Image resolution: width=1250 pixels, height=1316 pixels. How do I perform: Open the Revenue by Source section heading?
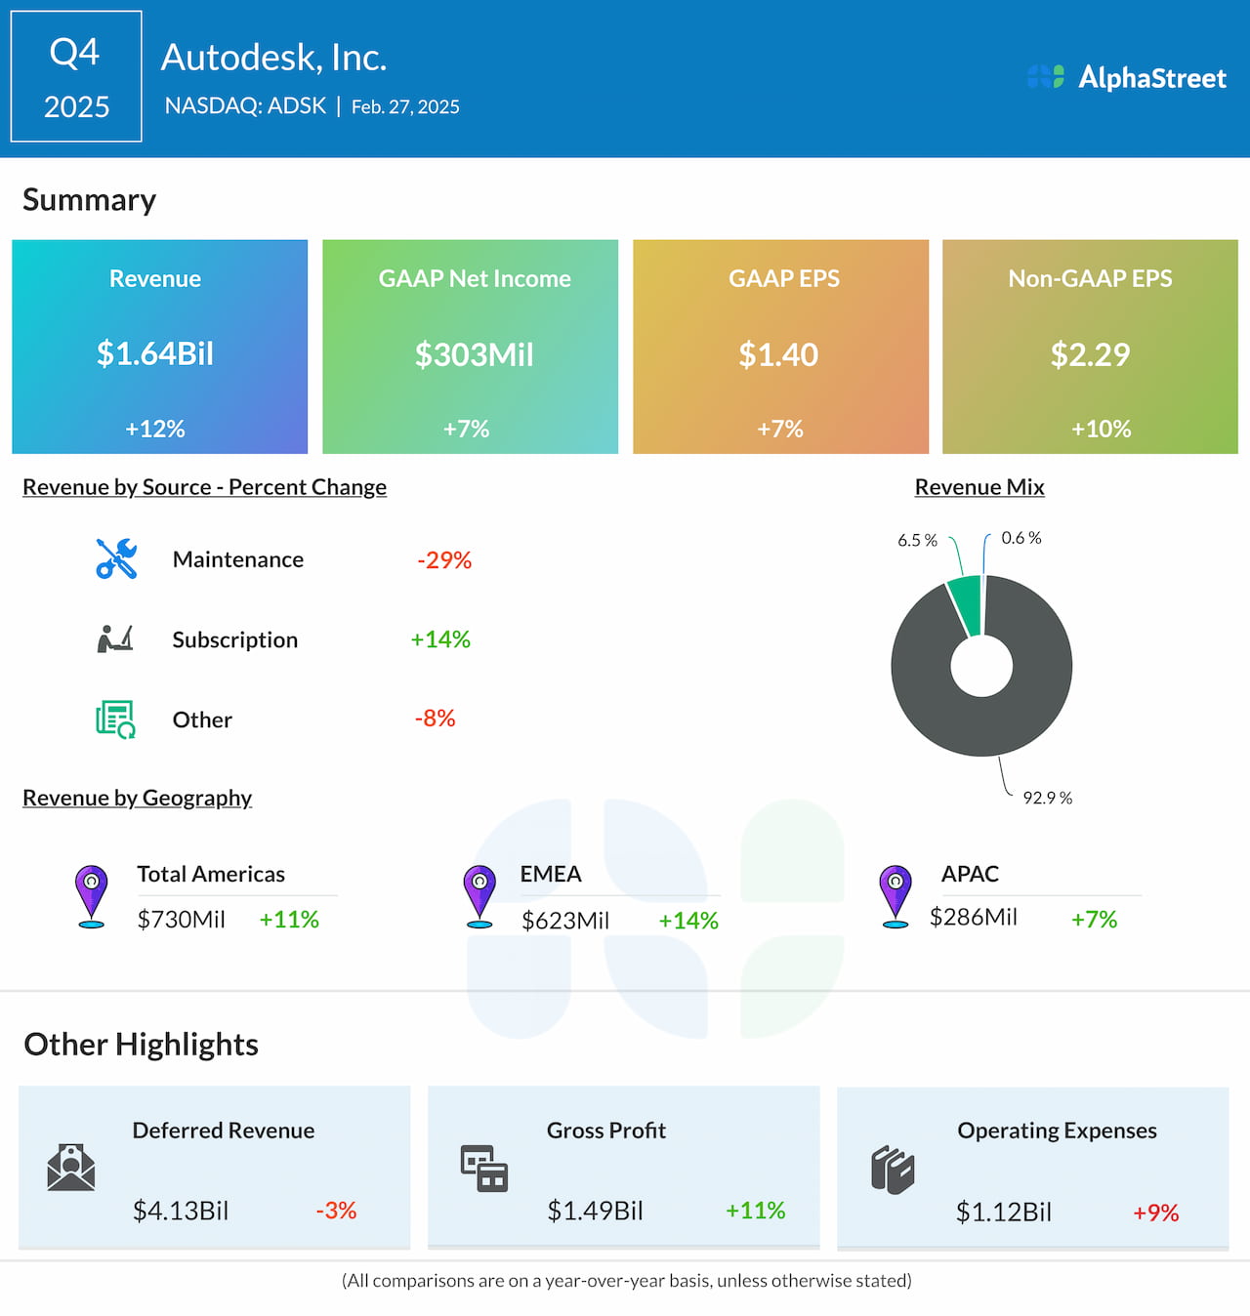[x=205, y=486]
